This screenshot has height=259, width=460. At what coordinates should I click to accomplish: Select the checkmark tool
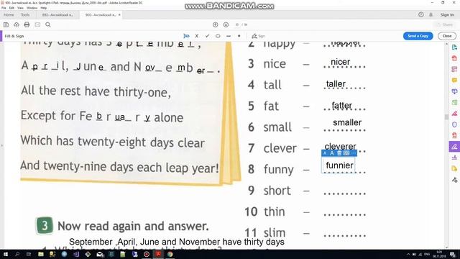[x=208, y=36]
